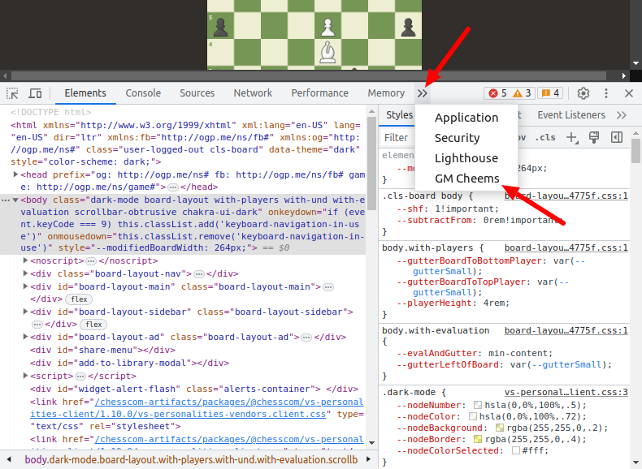This screenshot has width=642, height=469.
Task: Click the --nodeColorSelected white swatch
Action: [x=516, y=450]
